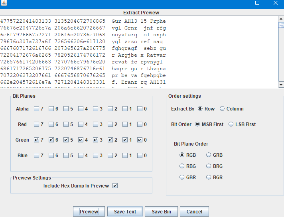Maximize the window
This screenshot has width=284, height=217.
click(x=257, y=3)
